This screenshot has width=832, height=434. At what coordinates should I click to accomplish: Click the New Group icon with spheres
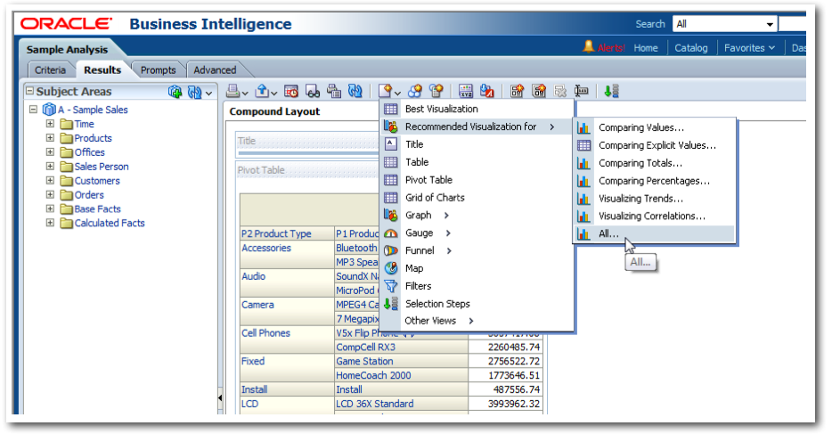[x=415, y=91]
